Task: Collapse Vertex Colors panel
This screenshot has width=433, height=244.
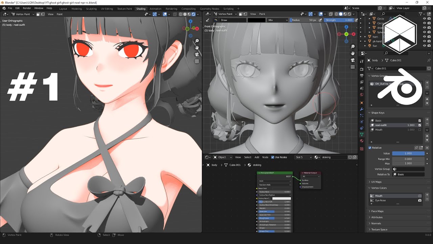Action: pyautogui.click(x=379, y=188)
